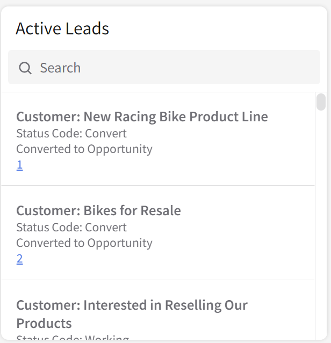Click second lead's Status Code: Convert text

(x=71, y=227)
